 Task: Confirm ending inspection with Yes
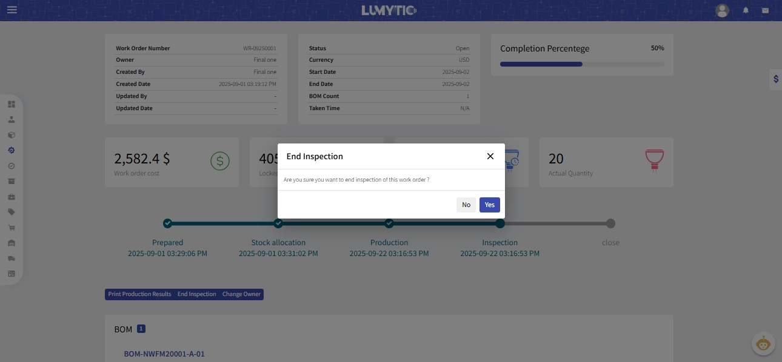click(x=489, y=205)
